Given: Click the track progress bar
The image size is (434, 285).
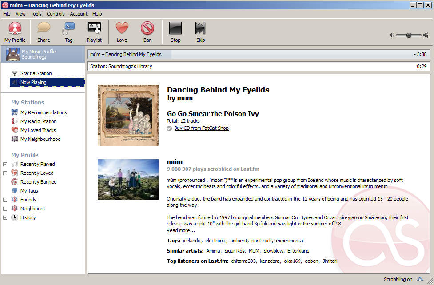Looking at the screenshot, I should (x=259, y=54).
